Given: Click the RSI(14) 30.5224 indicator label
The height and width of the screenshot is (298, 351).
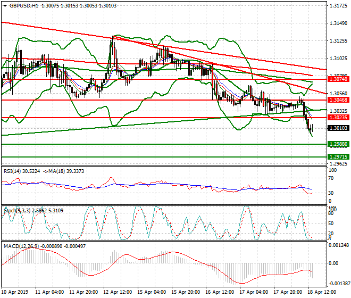Looking at the screenshot, I should pyautogui.click(x=22, y=171).
